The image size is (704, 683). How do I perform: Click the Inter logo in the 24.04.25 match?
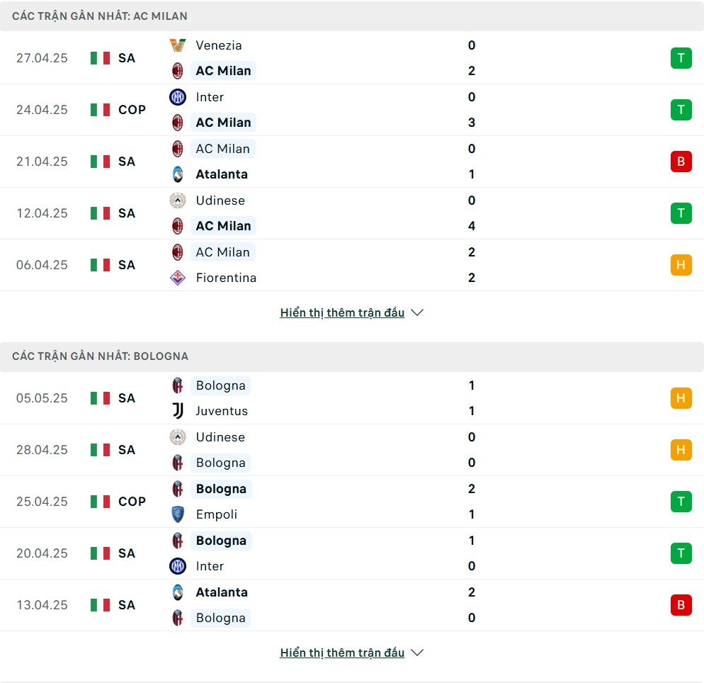click(178, 97)
